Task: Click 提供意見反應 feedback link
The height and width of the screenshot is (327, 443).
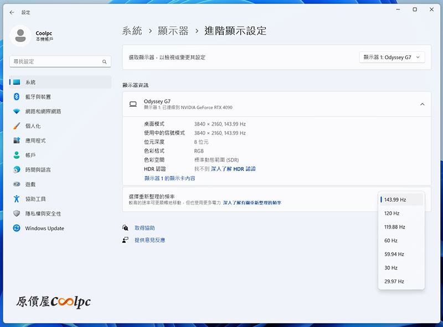Action: pos(150,240)
